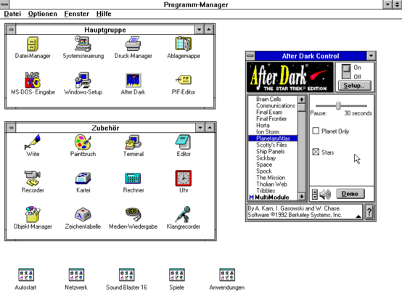Image resolution: width=402 pixels, height=302 pixels.
Task: Click the module list scrollbar thumb
Action: 302,107
